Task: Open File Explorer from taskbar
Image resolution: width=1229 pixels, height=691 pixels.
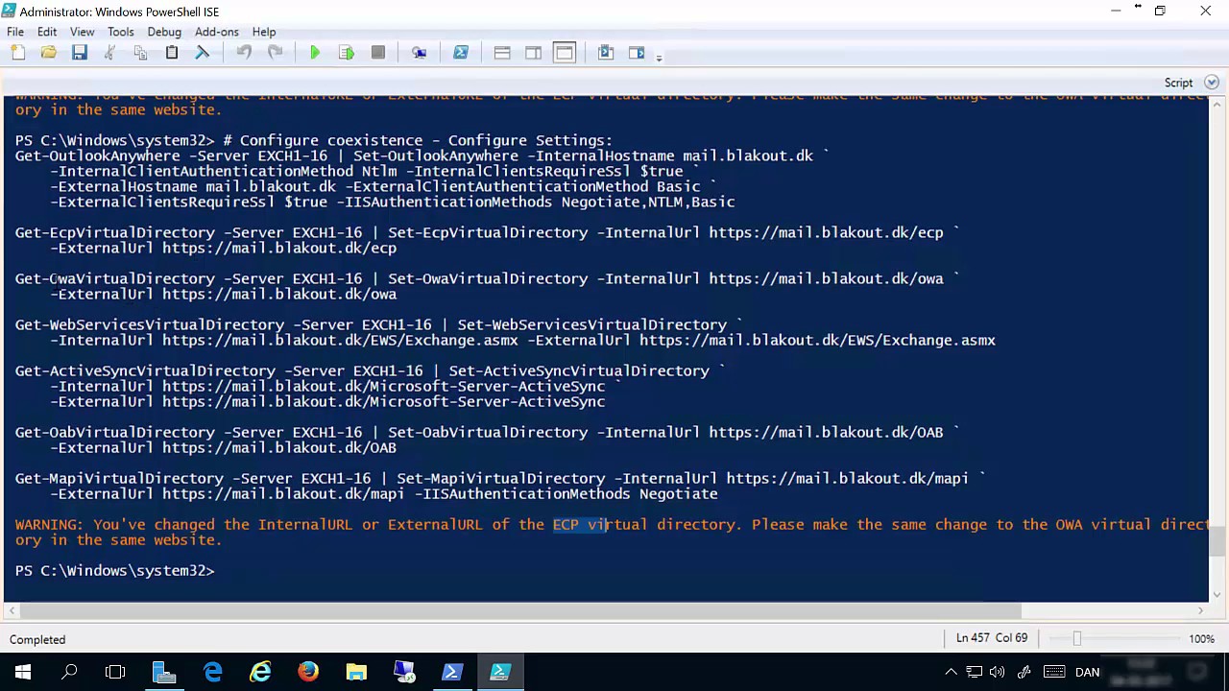Action: click(x=356, y=672)
